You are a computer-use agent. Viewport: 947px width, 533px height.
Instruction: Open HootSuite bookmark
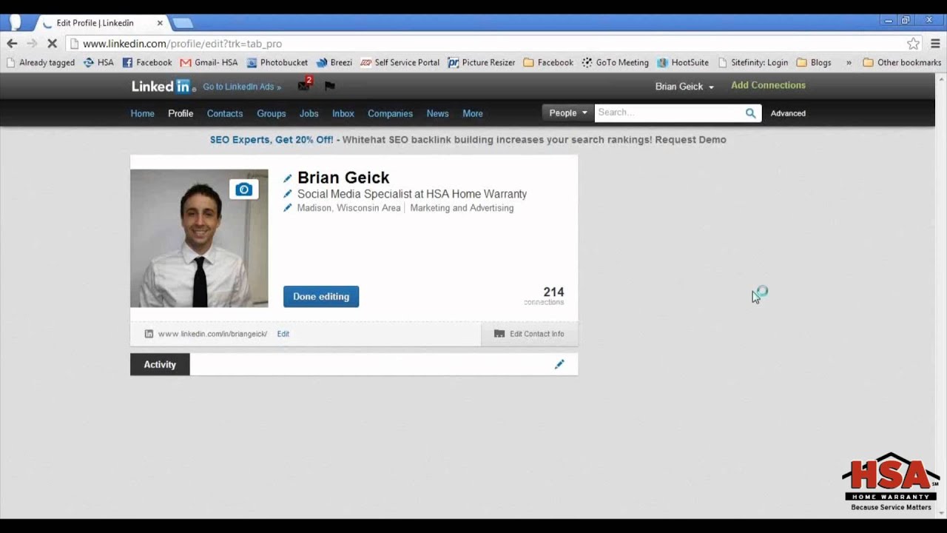[683, 63]
